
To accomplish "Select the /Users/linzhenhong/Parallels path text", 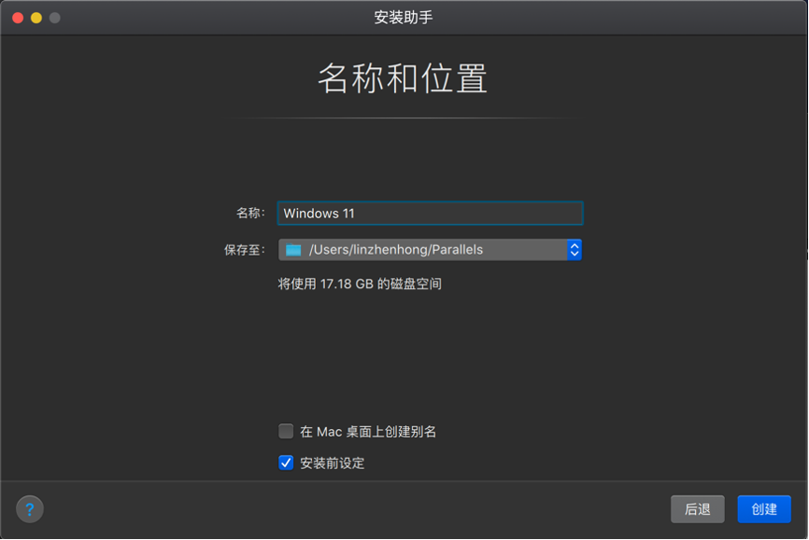I will (x=383, y=249).
